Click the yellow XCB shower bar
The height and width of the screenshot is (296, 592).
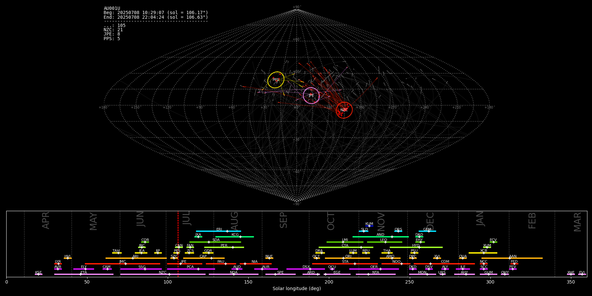tap(483, 253)
